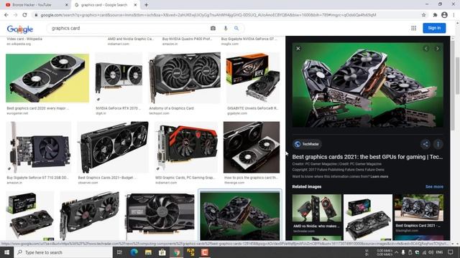Adjust volume from the speaker tray icon
Image resolution: width=460 pixels, height=258 pixels.
click(431, 252)
